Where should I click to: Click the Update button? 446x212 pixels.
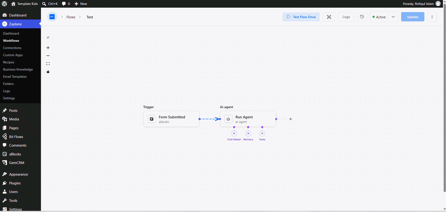(413, 17)
